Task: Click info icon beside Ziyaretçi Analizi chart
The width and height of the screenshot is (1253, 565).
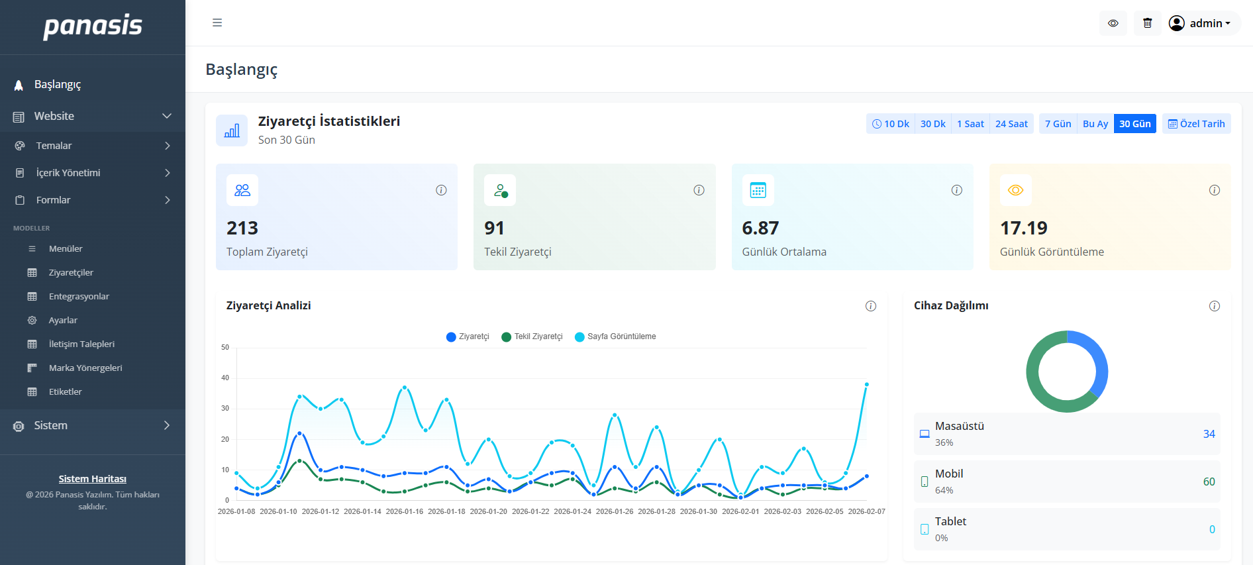Action: click(x=871, y=306)
